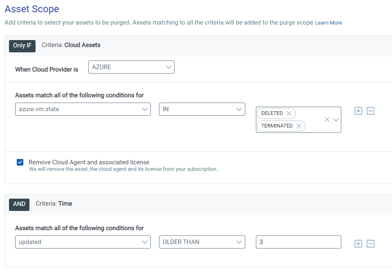Click the DELETED tag label
This screenshot has height=271, width=392.
(272, 113)
